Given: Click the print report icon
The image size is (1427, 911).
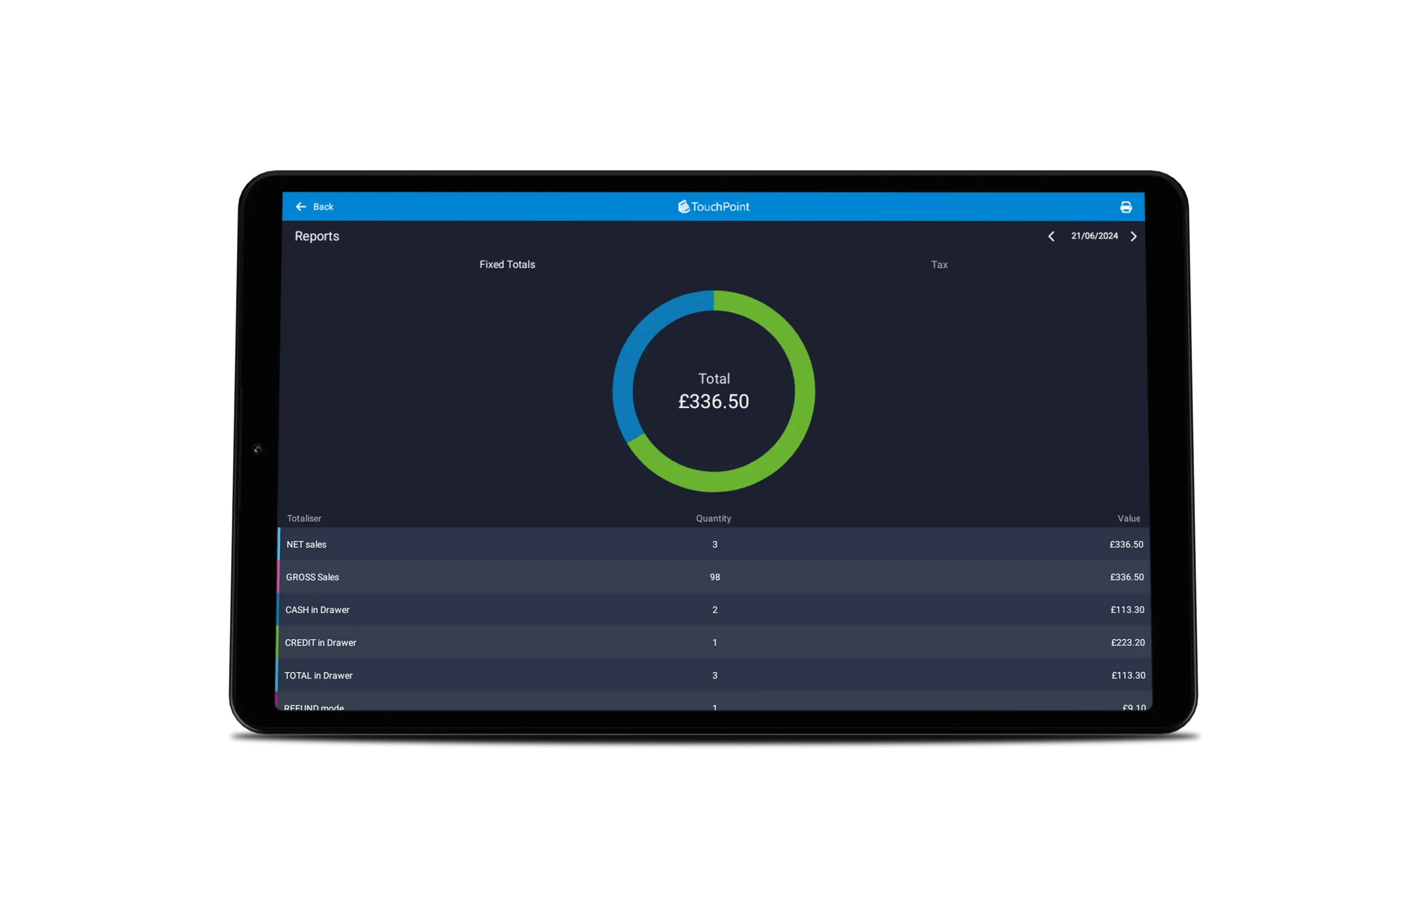Looking at the screenshot, I should 1126,207.
